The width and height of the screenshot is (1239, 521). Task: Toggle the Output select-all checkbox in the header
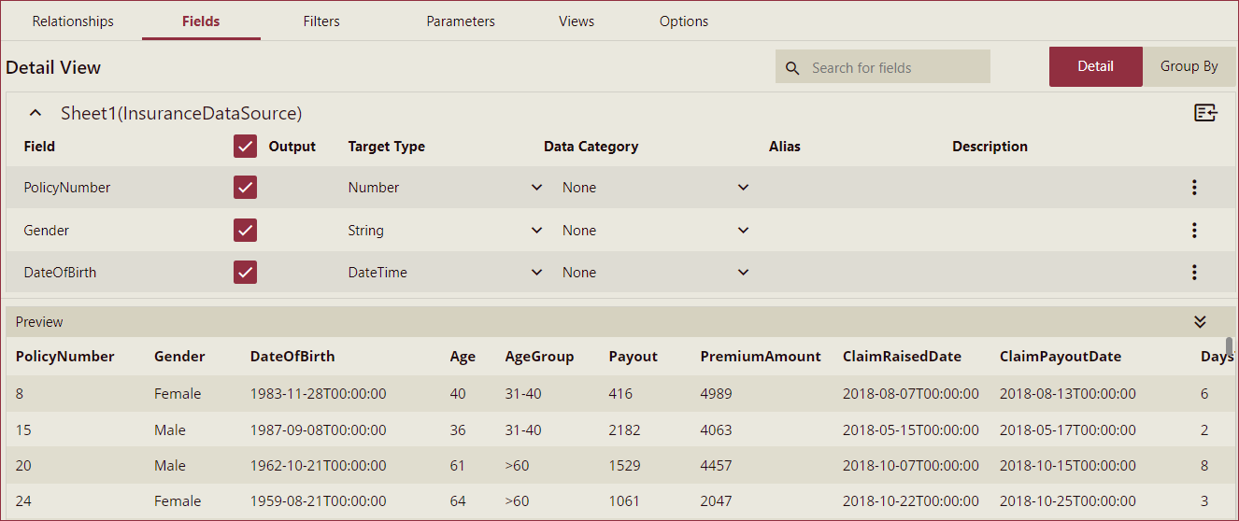click(x=246, y=147)
